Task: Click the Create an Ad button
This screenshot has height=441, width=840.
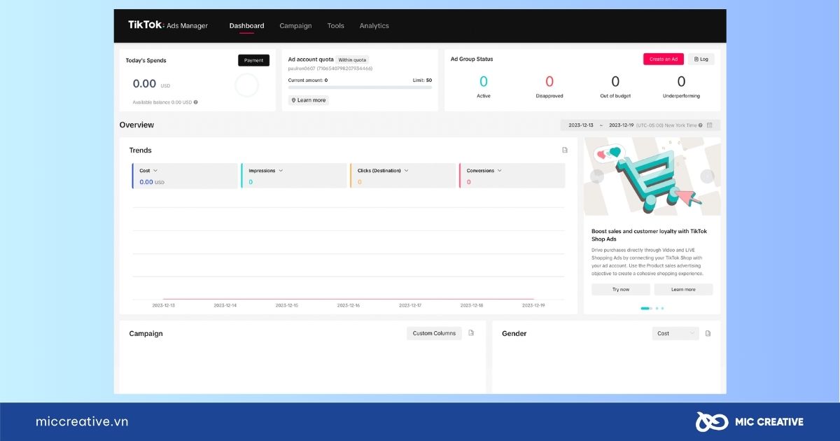Action: [663, 59]
